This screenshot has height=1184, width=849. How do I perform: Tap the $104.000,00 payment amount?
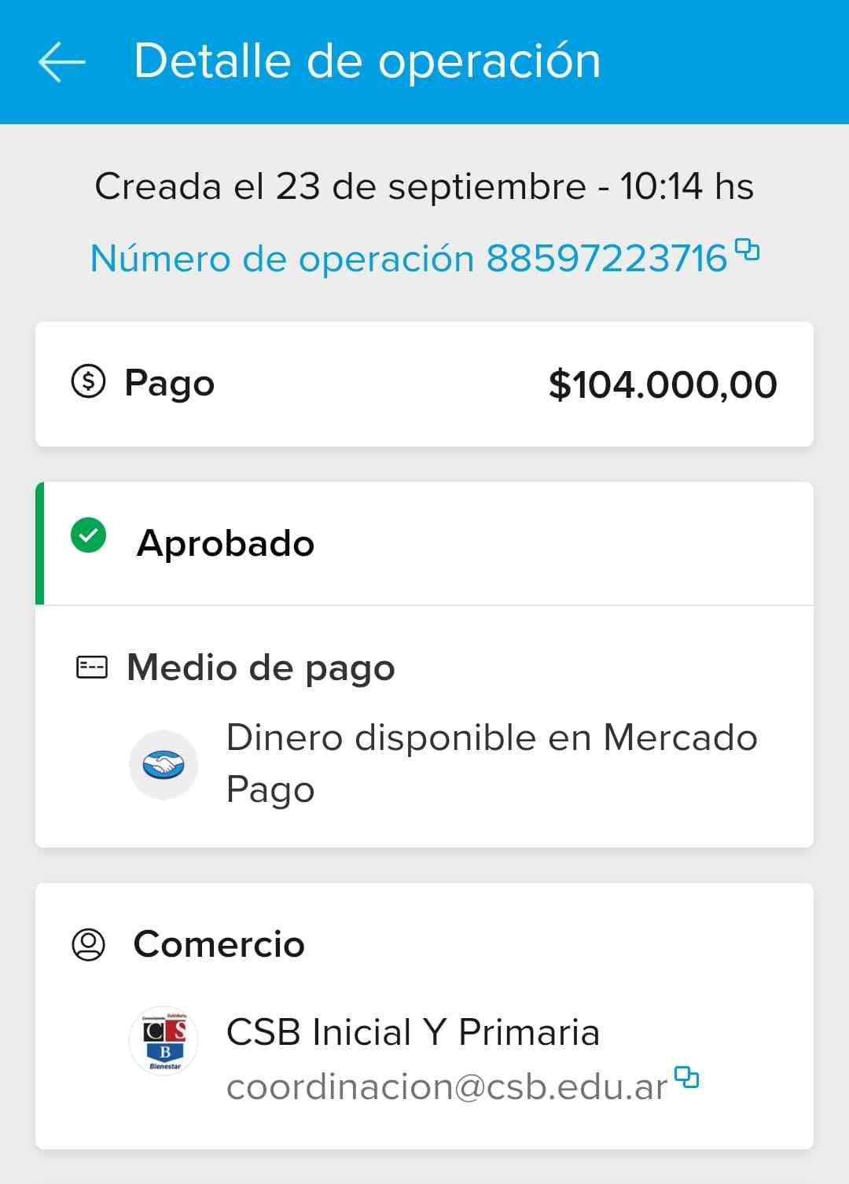point(662,384)
